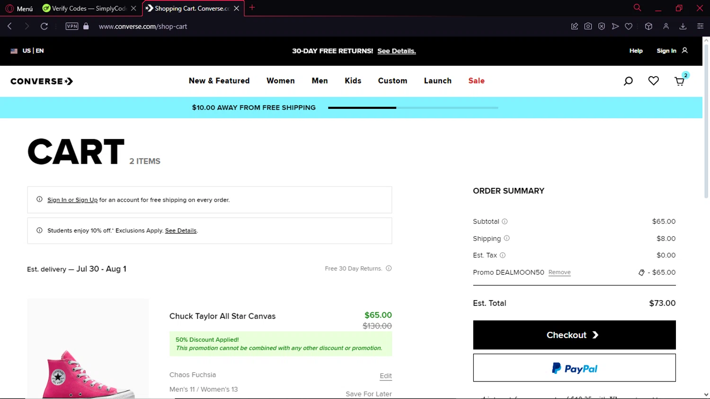Image resolution: width=710 pixels, height=399 pixels.
Task: Click the Checkout button
Action: click(x=574, y=335)
